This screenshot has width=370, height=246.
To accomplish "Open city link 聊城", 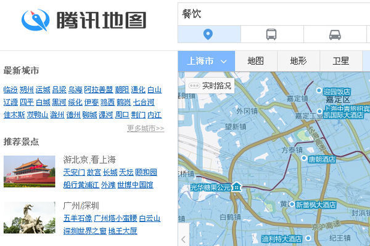I will click(89, 115).
